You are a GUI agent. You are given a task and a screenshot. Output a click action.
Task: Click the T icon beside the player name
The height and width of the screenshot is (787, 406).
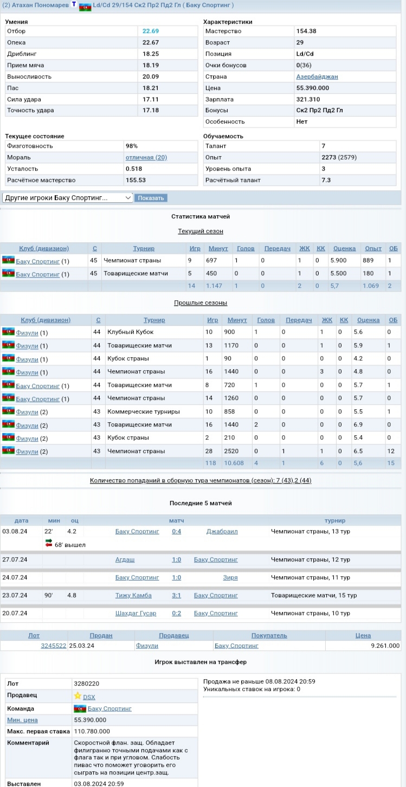click(74, 4)
